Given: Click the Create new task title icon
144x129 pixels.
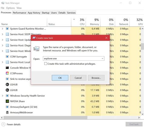Looking at the screenshot, I should pos(34,38).
